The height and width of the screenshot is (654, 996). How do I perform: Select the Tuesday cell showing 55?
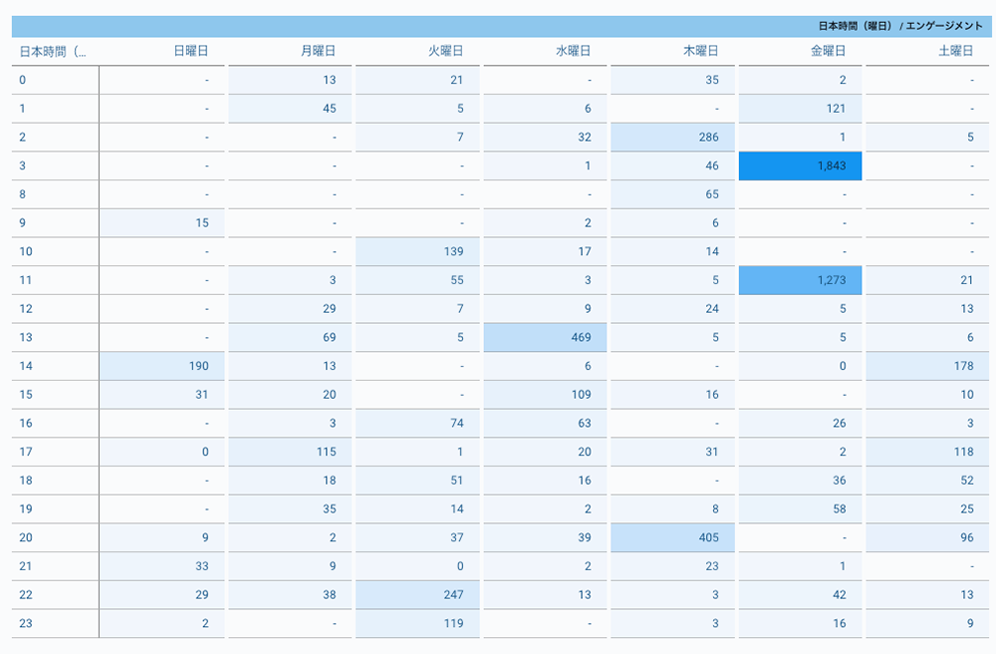tap(417, 280)
